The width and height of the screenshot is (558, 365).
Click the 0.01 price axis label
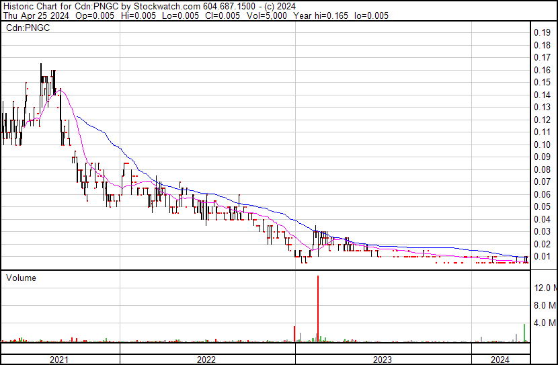(x=541, y=256)
